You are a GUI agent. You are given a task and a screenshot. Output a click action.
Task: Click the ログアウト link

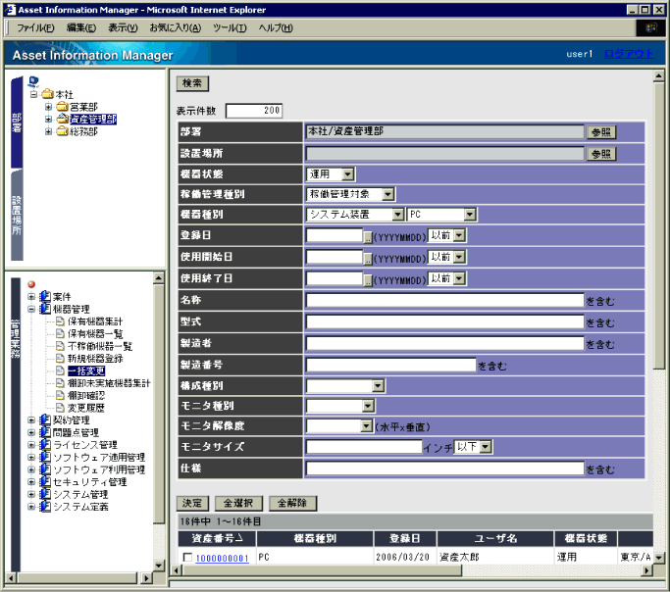(x=627, y=54)
